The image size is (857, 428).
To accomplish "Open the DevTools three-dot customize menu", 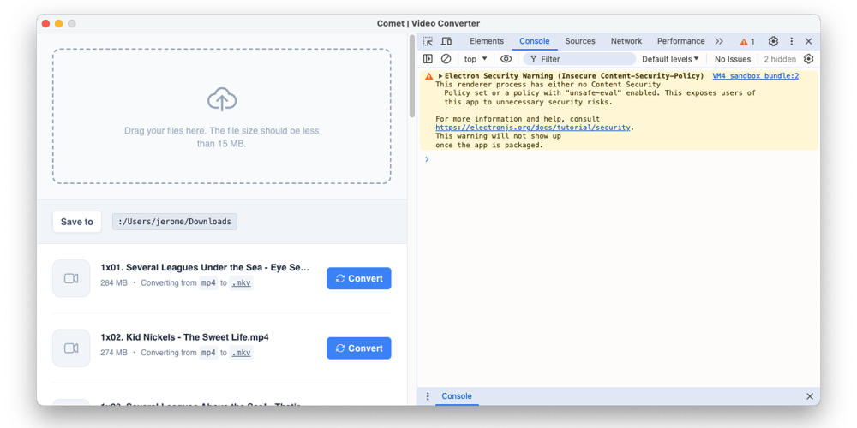I will (x=792, y=41).
